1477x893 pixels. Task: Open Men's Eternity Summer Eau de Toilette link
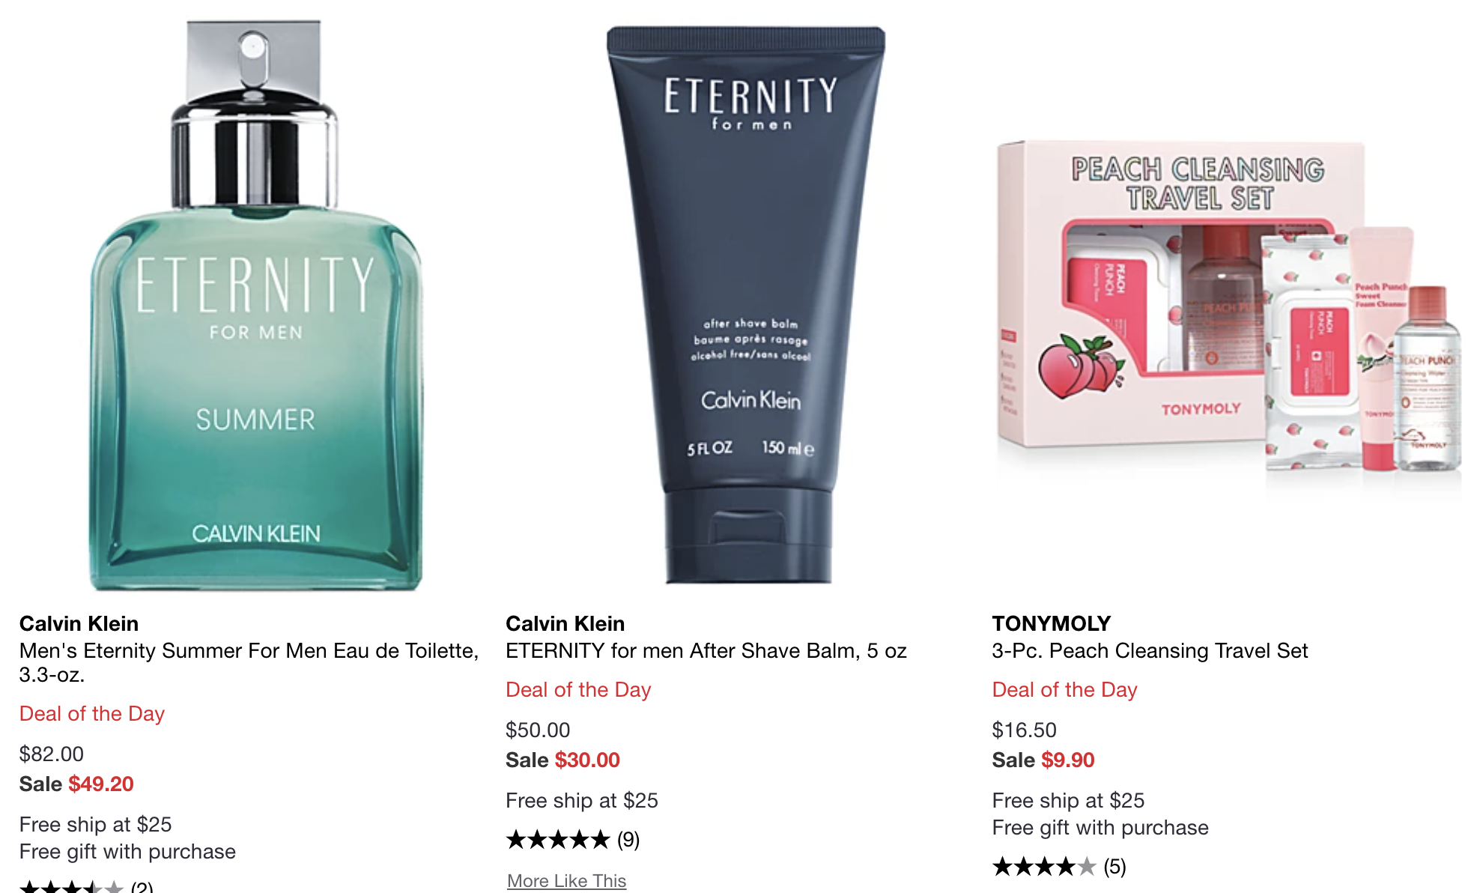tap(249, 662)
